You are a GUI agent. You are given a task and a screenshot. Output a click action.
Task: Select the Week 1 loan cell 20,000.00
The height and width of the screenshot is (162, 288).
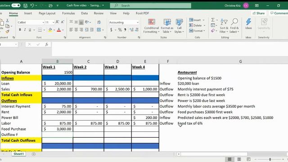tap(57, 84)
